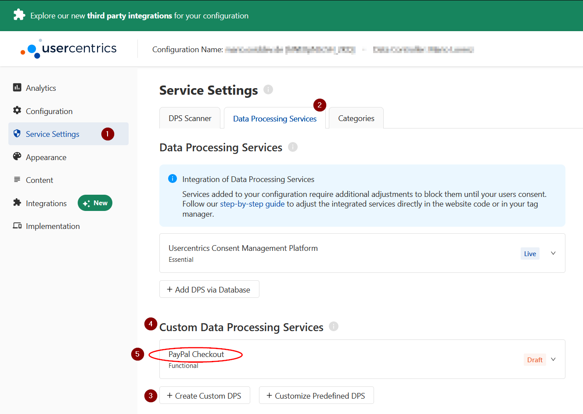Click the Add DPS via Database button
583x414 pixels.
pos(209,289)
